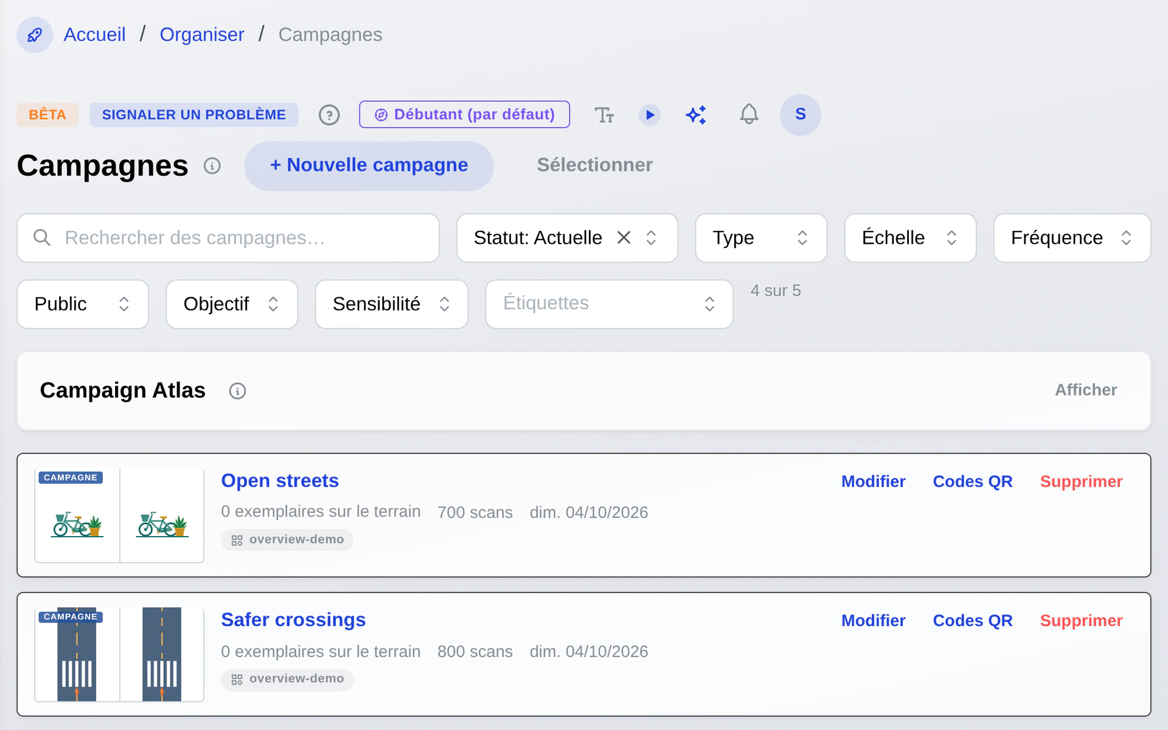Open the Échelle filter dropdown
Image resolution: width=1168 pixels, height=730 pixels.
910,238
